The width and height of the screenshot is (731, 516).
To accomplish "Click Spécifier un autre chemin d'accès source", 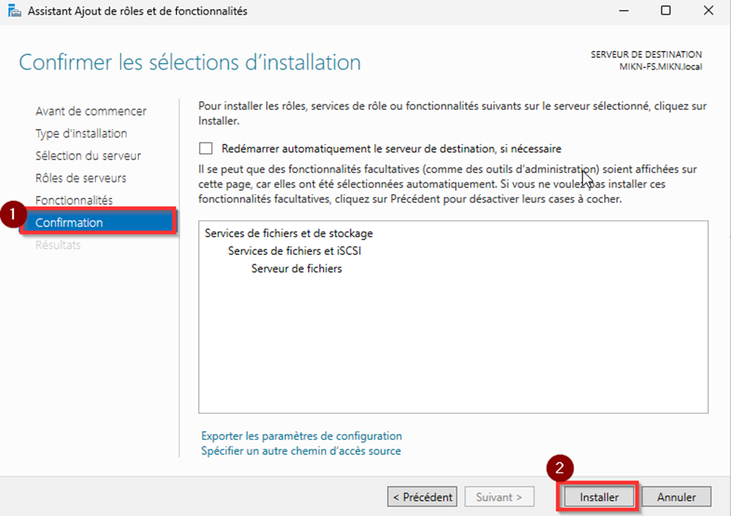I will [301, 450].
